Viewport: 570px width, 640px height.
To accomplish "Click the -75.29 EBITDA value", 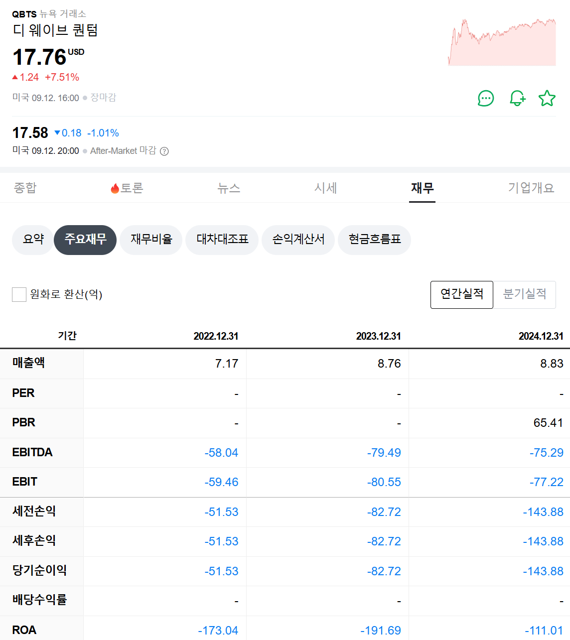I will coord(546,453).
